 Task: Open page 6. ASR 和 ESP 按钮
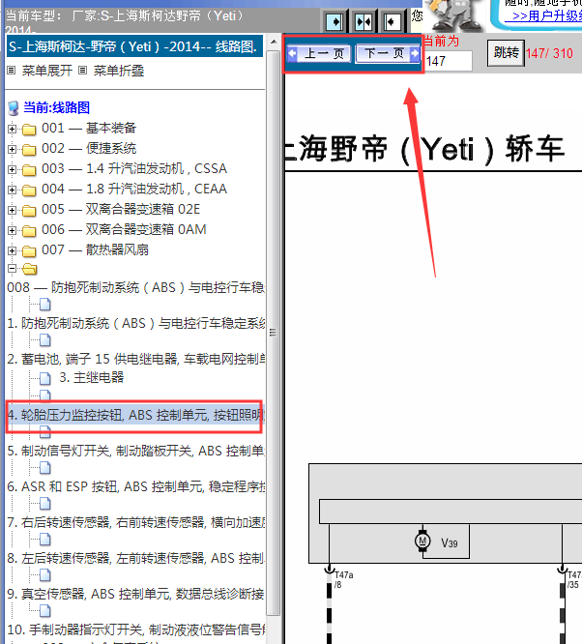(136, 486)
